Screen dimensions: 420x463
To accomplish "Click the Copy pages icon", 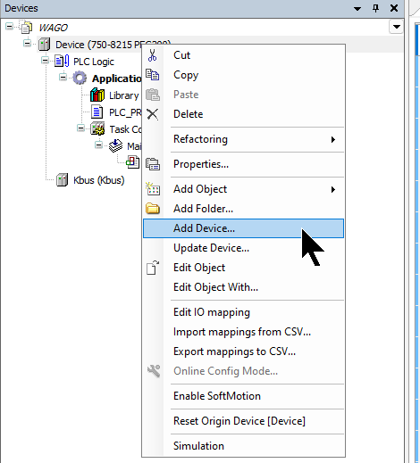I will 153,75.
